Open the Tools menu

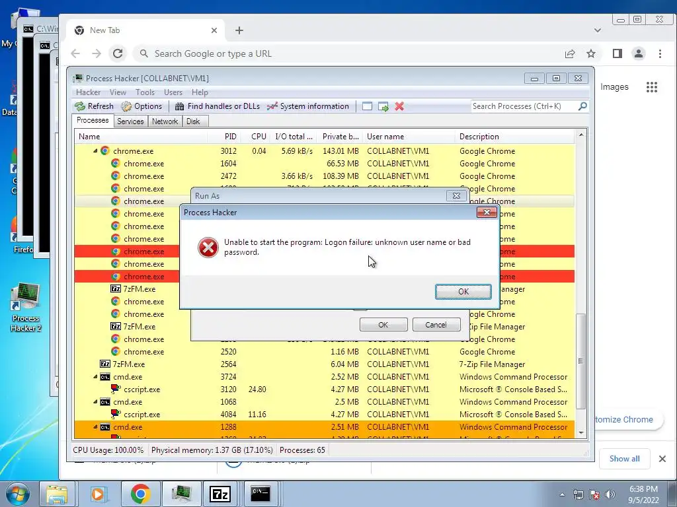click(x=145, y=92)
